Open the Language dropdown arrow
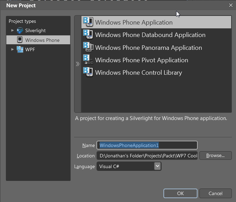 158,166
